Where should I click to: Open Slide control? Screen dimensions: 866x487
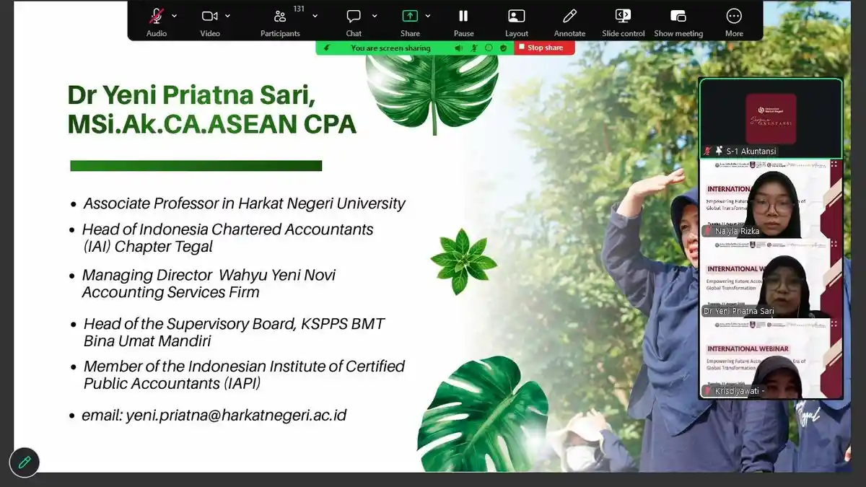623,16
